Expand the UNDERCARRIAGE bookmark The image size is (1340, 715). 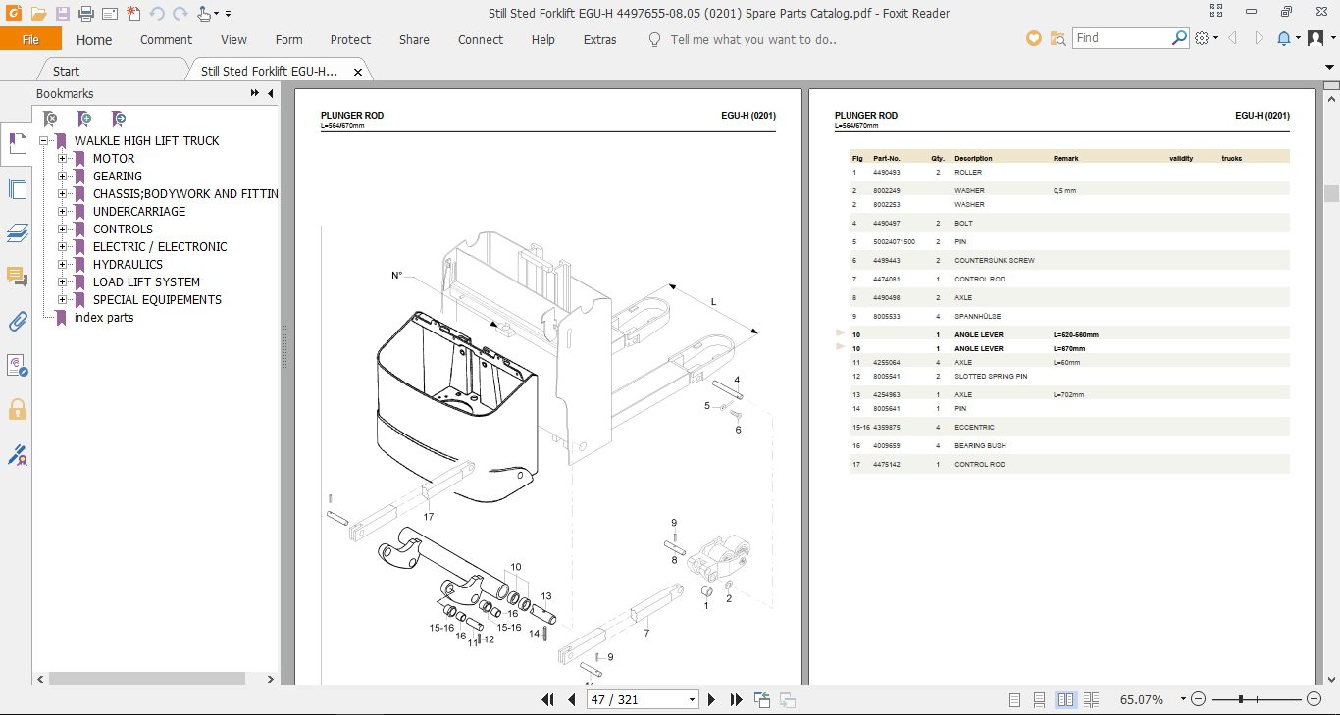pos(62,212)
